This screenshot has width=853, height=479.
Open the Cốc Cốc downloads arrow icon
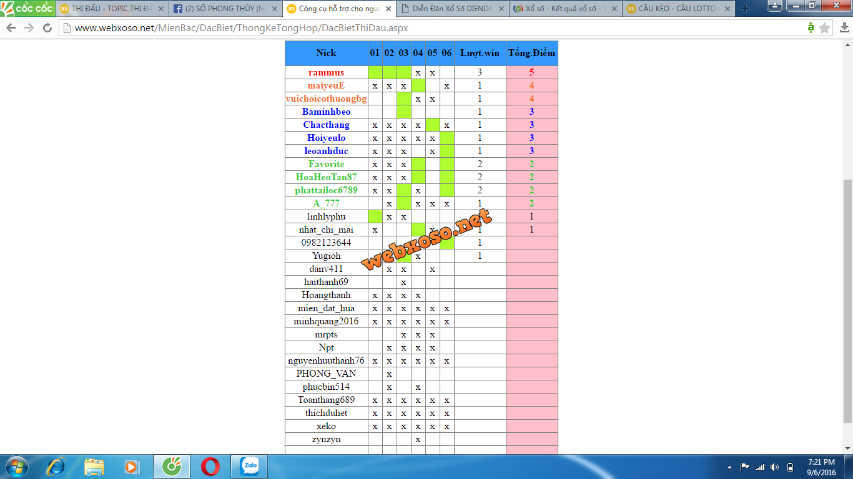click(x=843, y=28)
